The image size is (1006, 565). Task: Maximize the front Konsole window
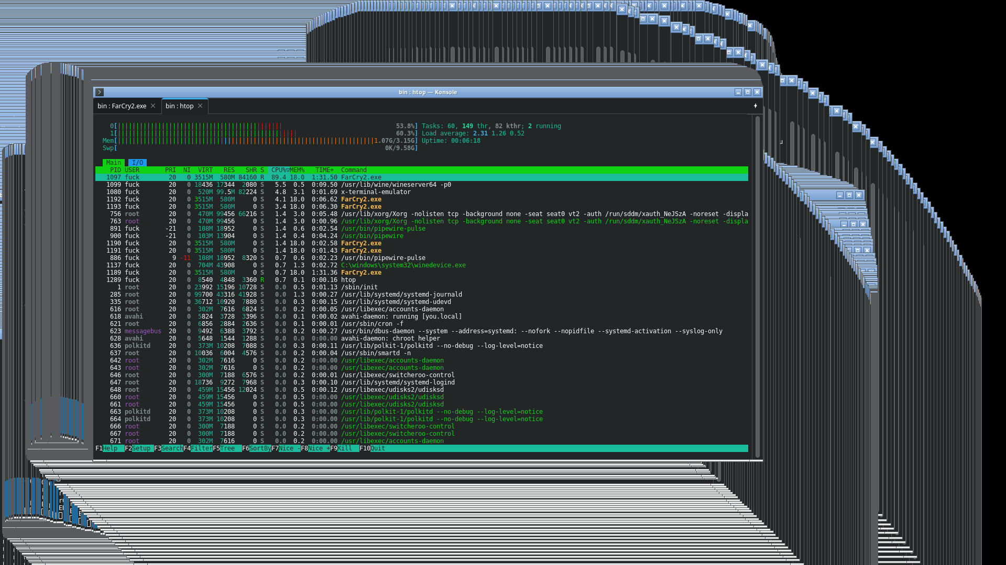coord(748,92)
